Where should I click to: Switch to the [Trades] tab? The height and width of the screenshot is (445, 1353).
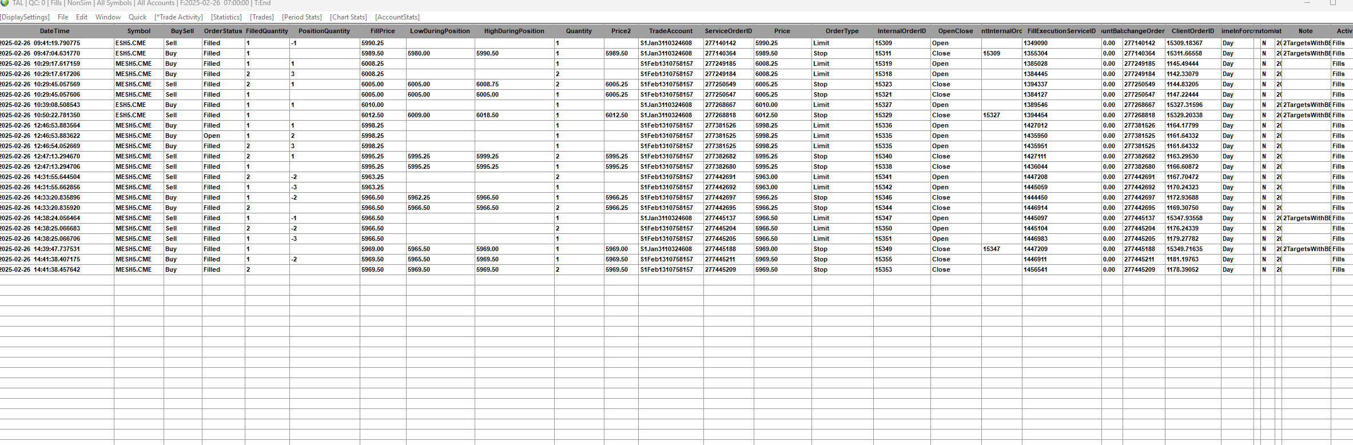point(262,17)
